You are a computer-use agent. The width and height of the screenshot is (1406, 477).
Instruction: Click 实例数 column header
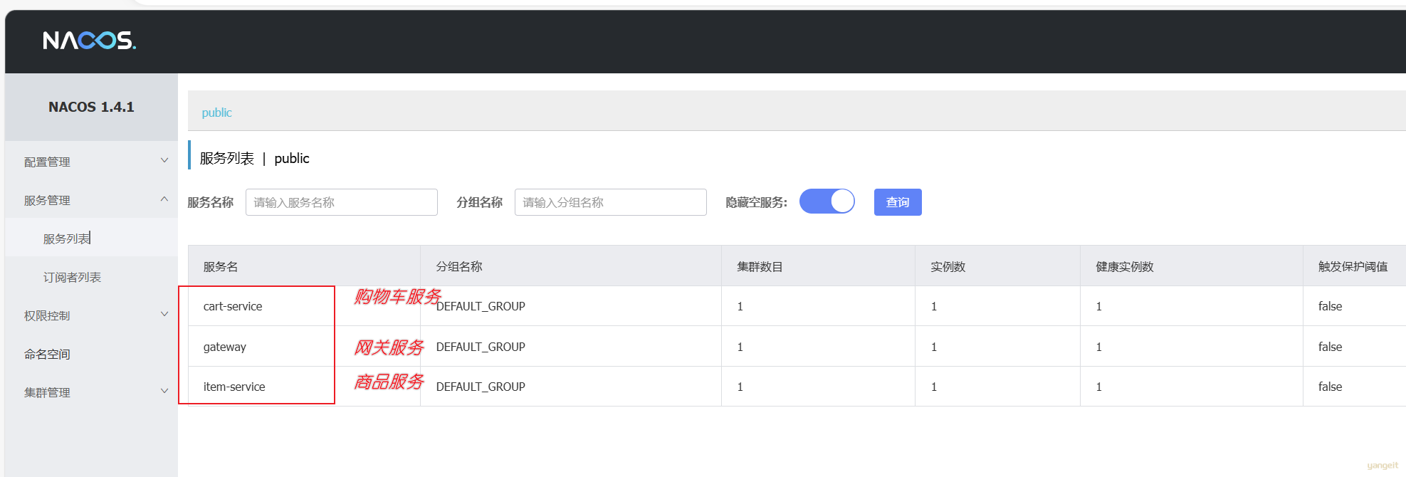point(948,266)
